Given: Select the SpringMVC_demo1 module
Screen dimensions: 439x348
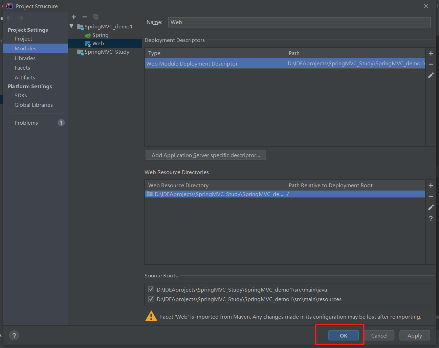Looking at the screenshot, I should (108, 27).
